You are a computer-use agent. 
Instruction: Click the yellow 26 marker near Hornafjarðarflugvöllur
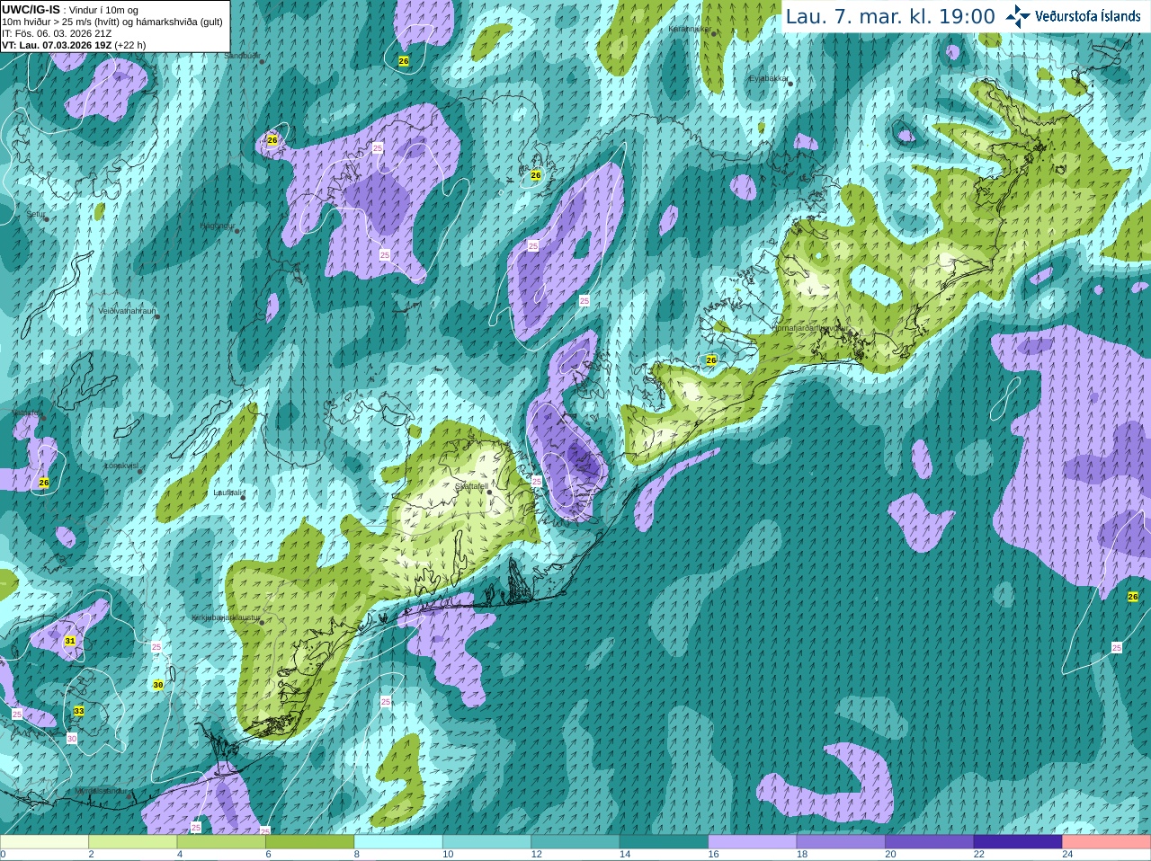[711, 360]
